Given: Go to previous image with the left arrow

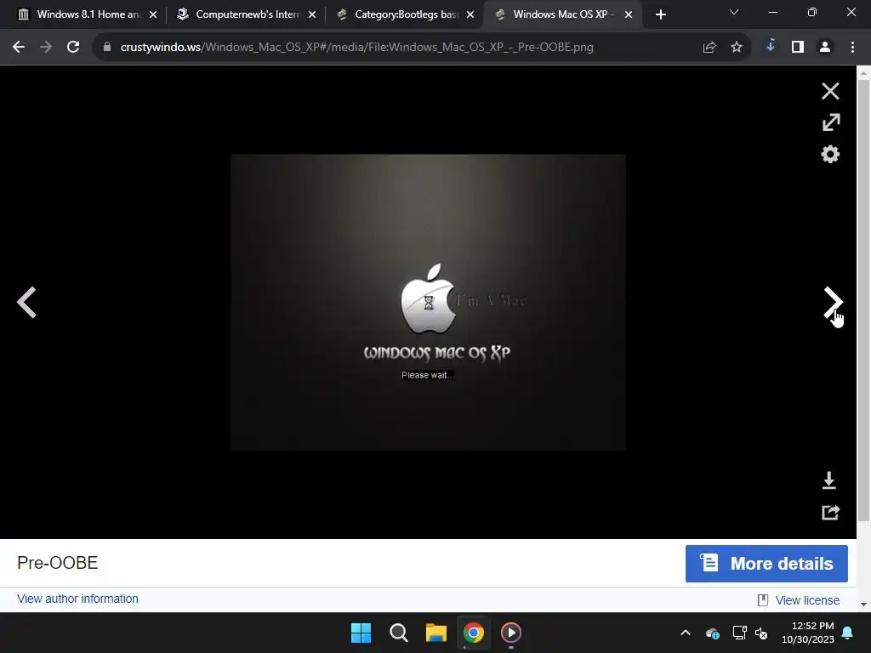Looking at the screenshot, I should coord(26,303).
